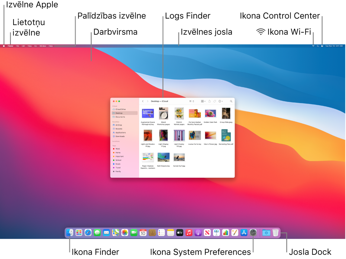Open the Mail app in the Dock
346x259 pixels.
[x=106, y=232]
